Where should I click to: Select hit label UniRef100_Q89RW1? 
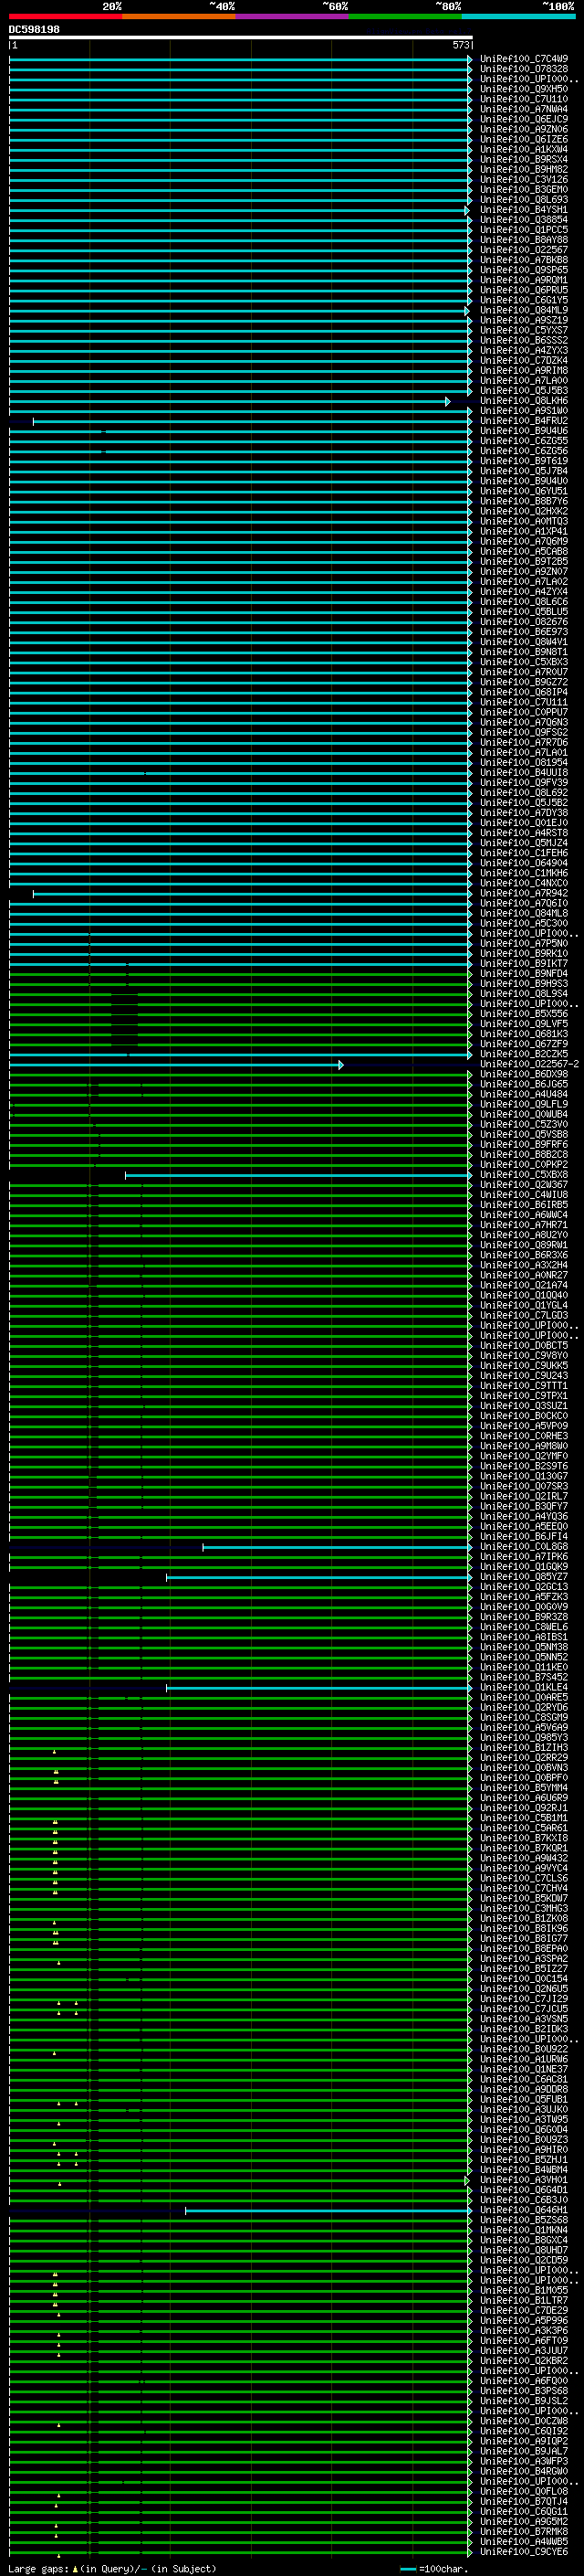pos(524,1245)
